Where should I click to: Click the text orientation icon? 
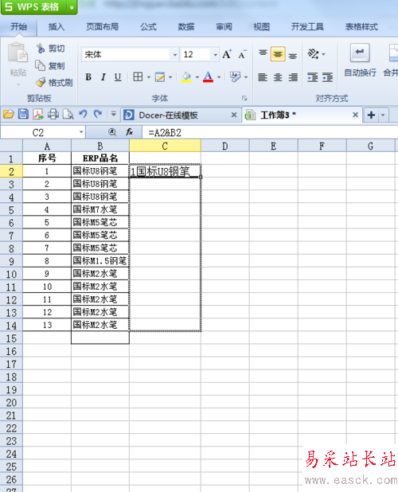[313, 54]
